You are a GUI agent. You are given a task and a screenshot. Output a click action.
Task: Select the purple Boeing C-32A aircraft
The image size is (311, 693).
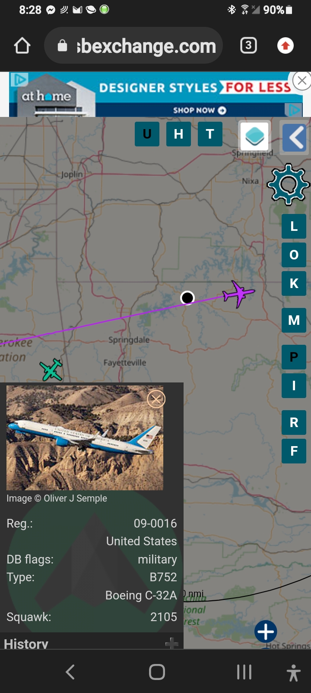pyautogui.click(x=238, y=294)
